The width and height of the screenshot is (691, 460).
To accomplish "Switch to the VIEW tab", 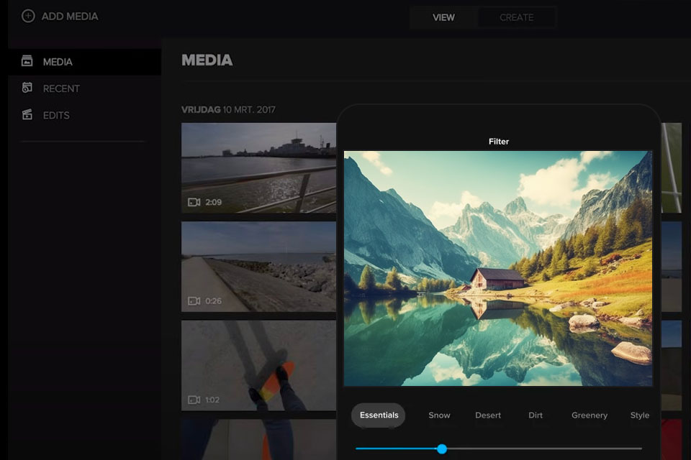I will click(443, 17).
